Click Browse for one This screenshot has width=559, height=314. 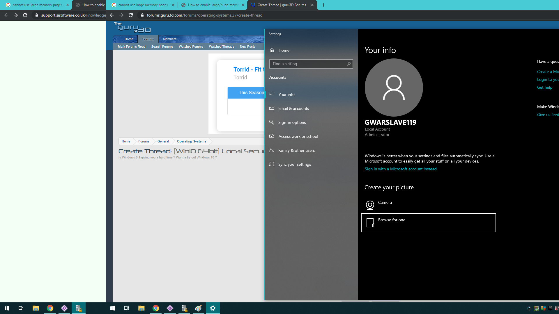(429, 223)
